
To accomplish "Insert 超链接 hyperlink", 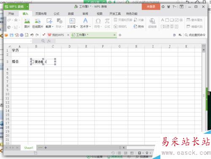I will point(152,23).
